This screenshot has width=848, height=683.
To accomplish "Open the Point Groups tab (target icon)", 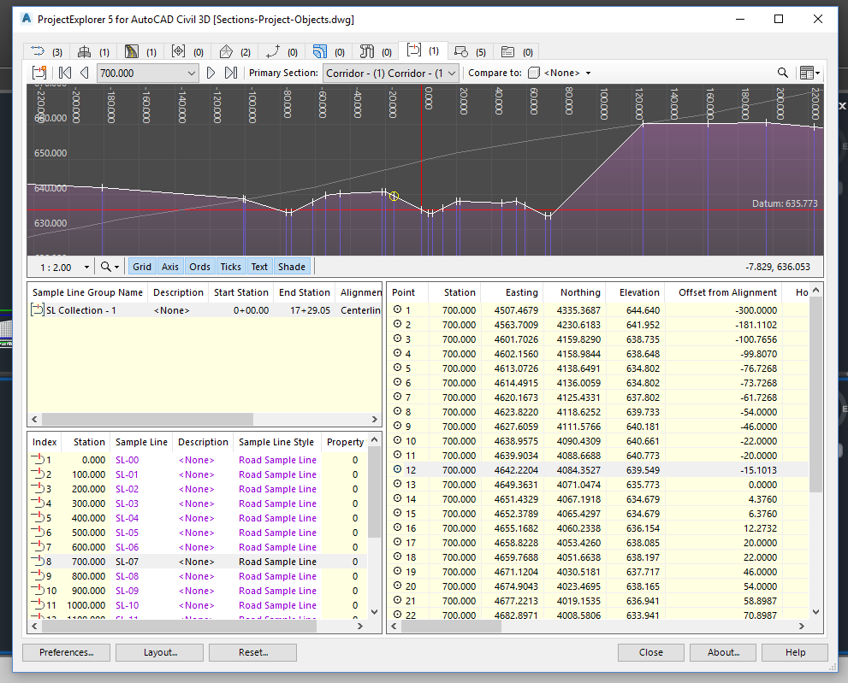I will (187, 51).
